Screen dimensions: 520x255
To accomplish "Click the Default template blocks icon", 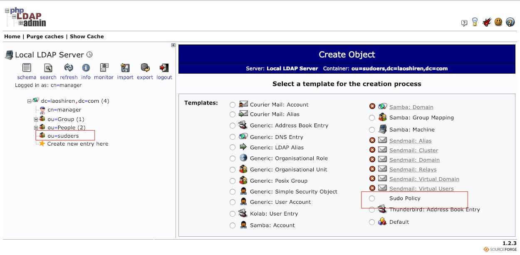I will click(383, 222).
